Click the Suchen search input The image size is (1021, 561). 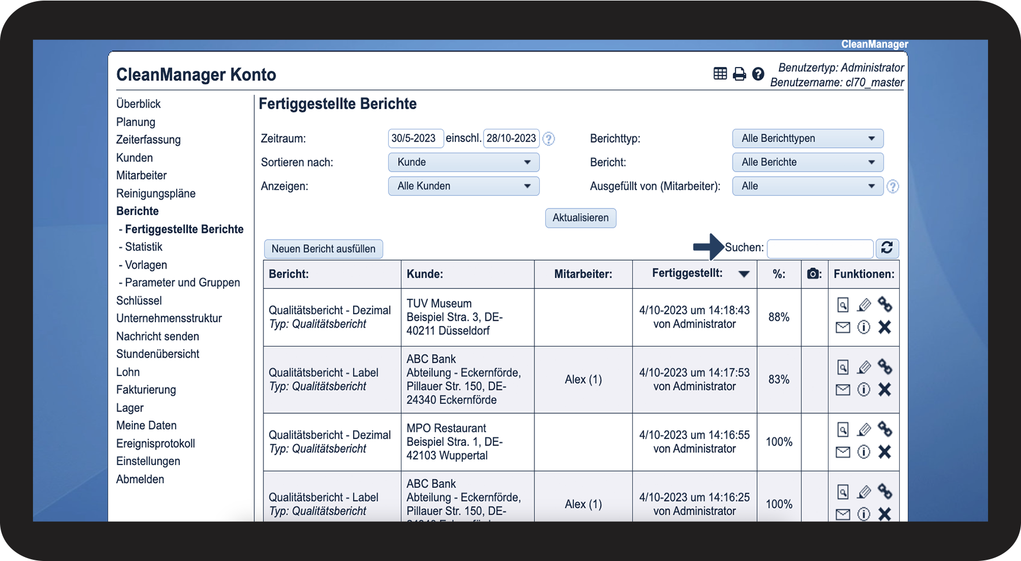(x=820, y=248)
